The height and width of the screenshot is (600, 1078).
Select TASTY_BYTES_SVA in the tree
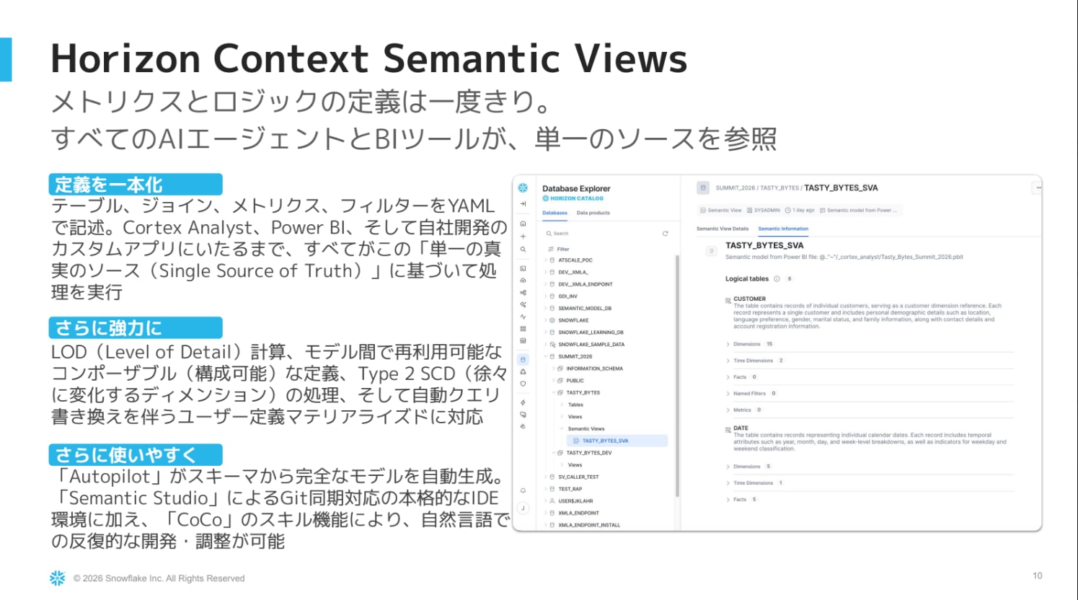click(x=617, y=441)
